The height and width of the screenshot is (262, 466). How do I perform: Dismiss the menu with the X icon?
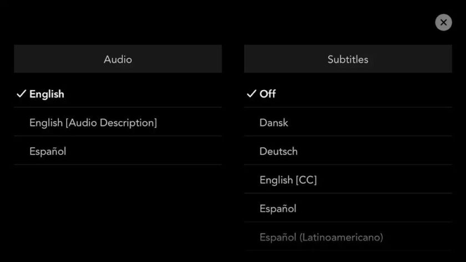point(443,22)
